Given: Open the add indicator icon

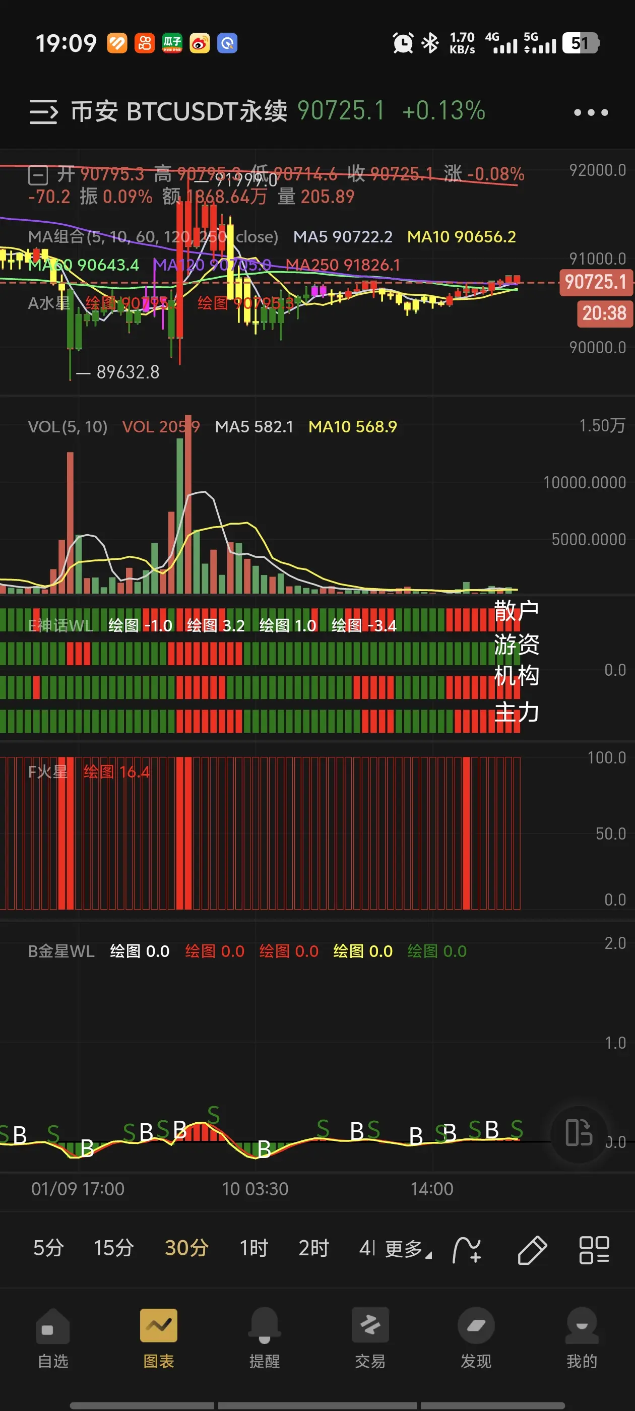Looking at the screenshot, I should (x=467, y=1250).
